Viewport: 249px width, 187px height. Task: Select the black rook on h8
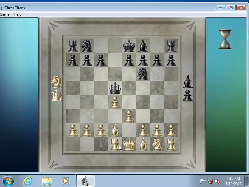point(171,46)
